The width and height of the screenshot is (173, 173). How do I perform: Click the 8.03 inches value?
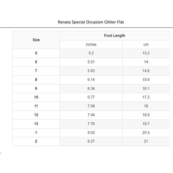[91, 133]
